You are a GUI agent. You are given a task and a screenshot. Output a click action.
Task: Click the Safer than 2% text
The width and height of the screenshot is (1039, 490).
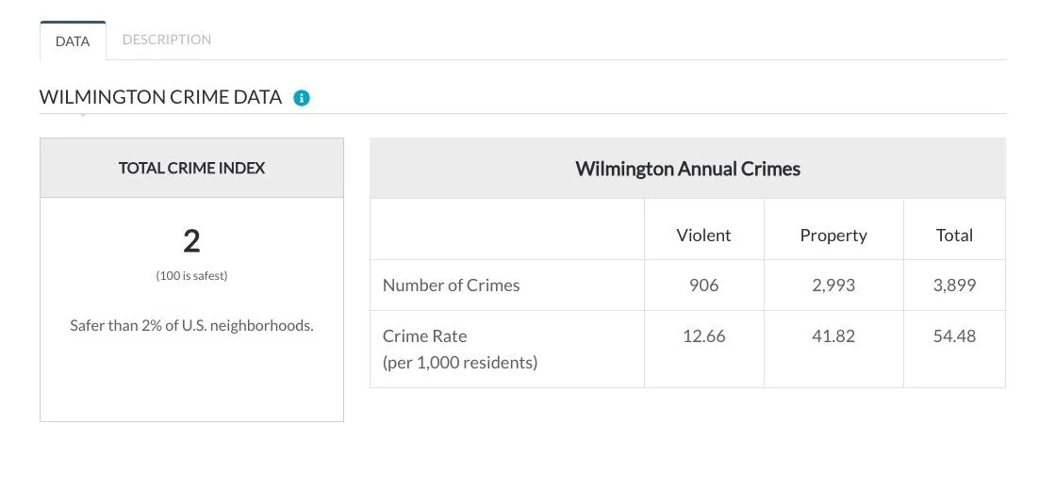tap(191, 326)
